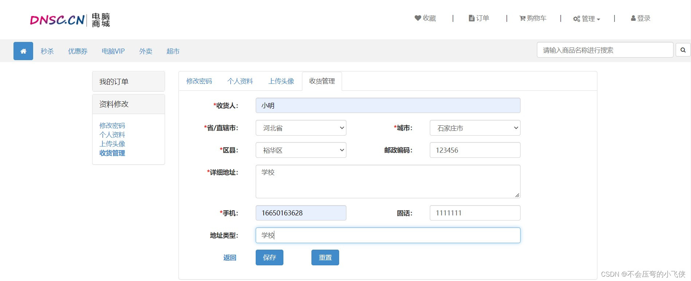
Task: Open 修改密码 link in sidebar
Action: 112,125
